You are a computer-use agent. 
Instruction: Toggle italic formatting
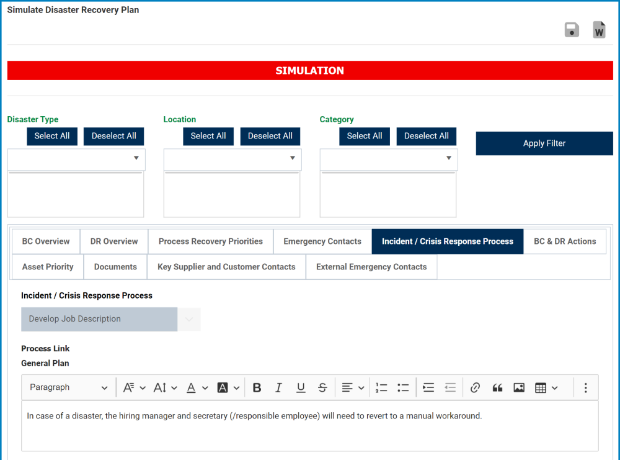click(278, 387)
